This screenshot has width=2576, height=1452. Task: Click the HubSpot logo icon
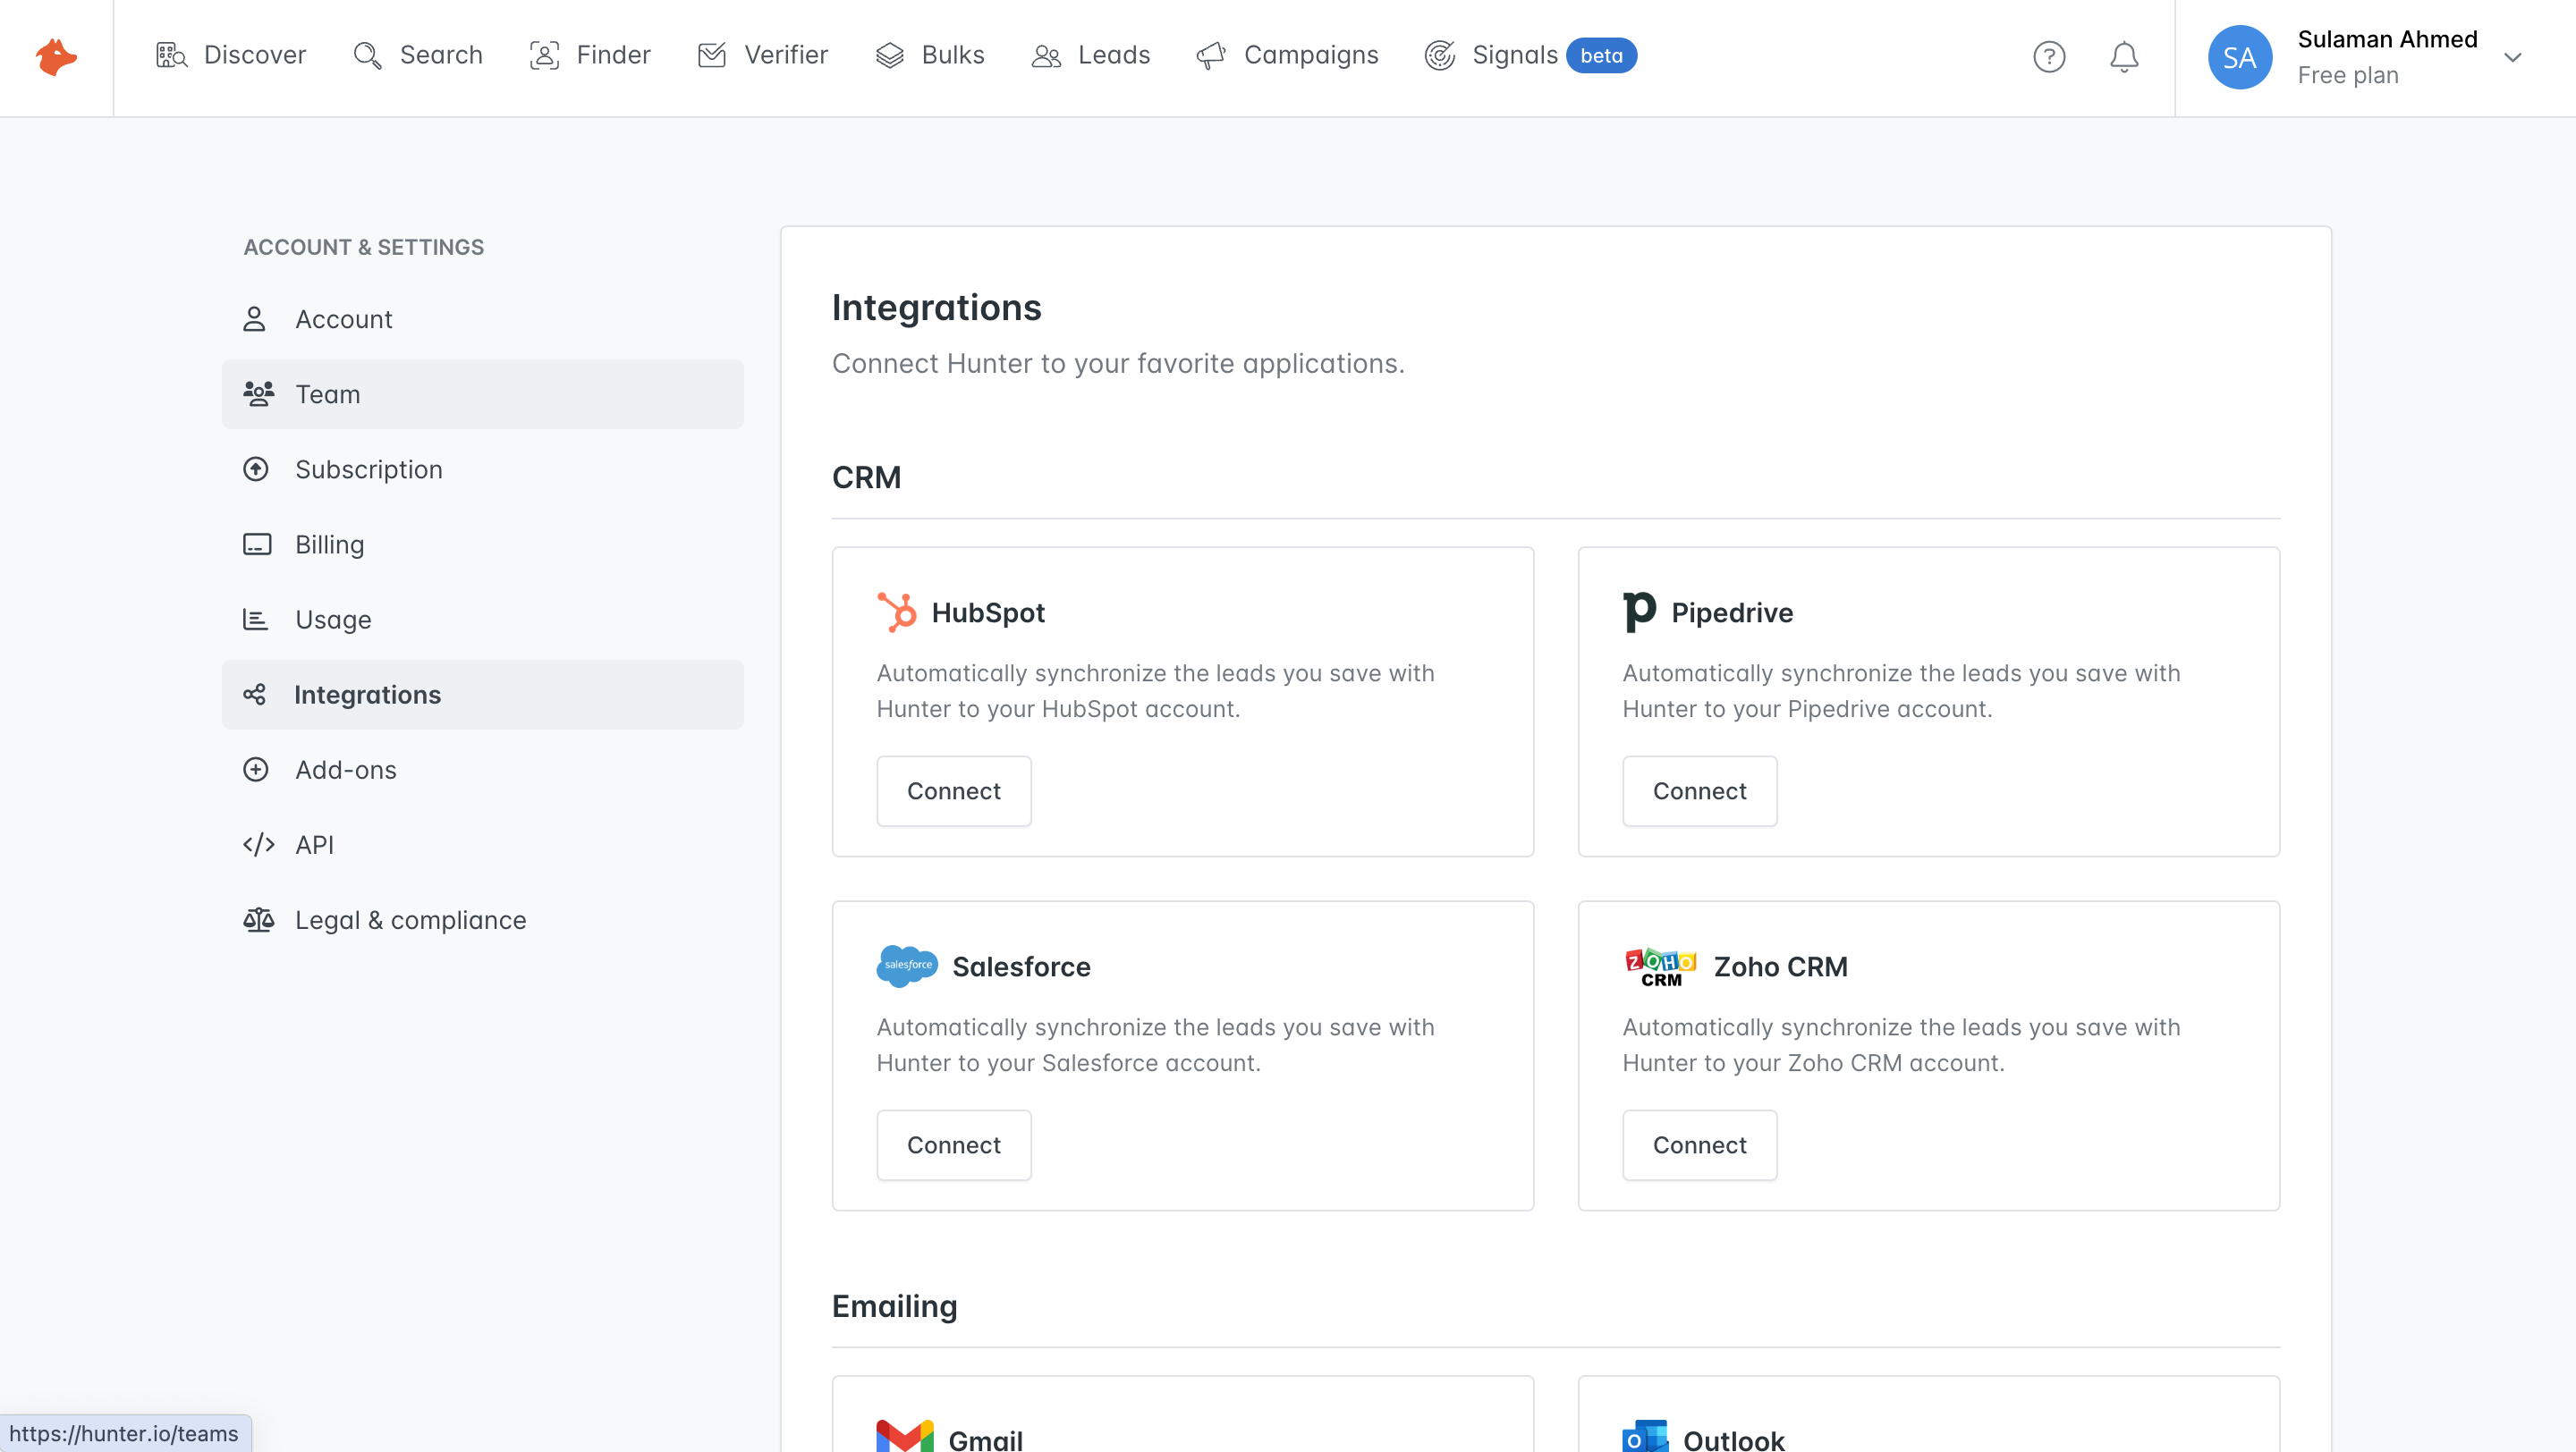[x=896, y=612]
